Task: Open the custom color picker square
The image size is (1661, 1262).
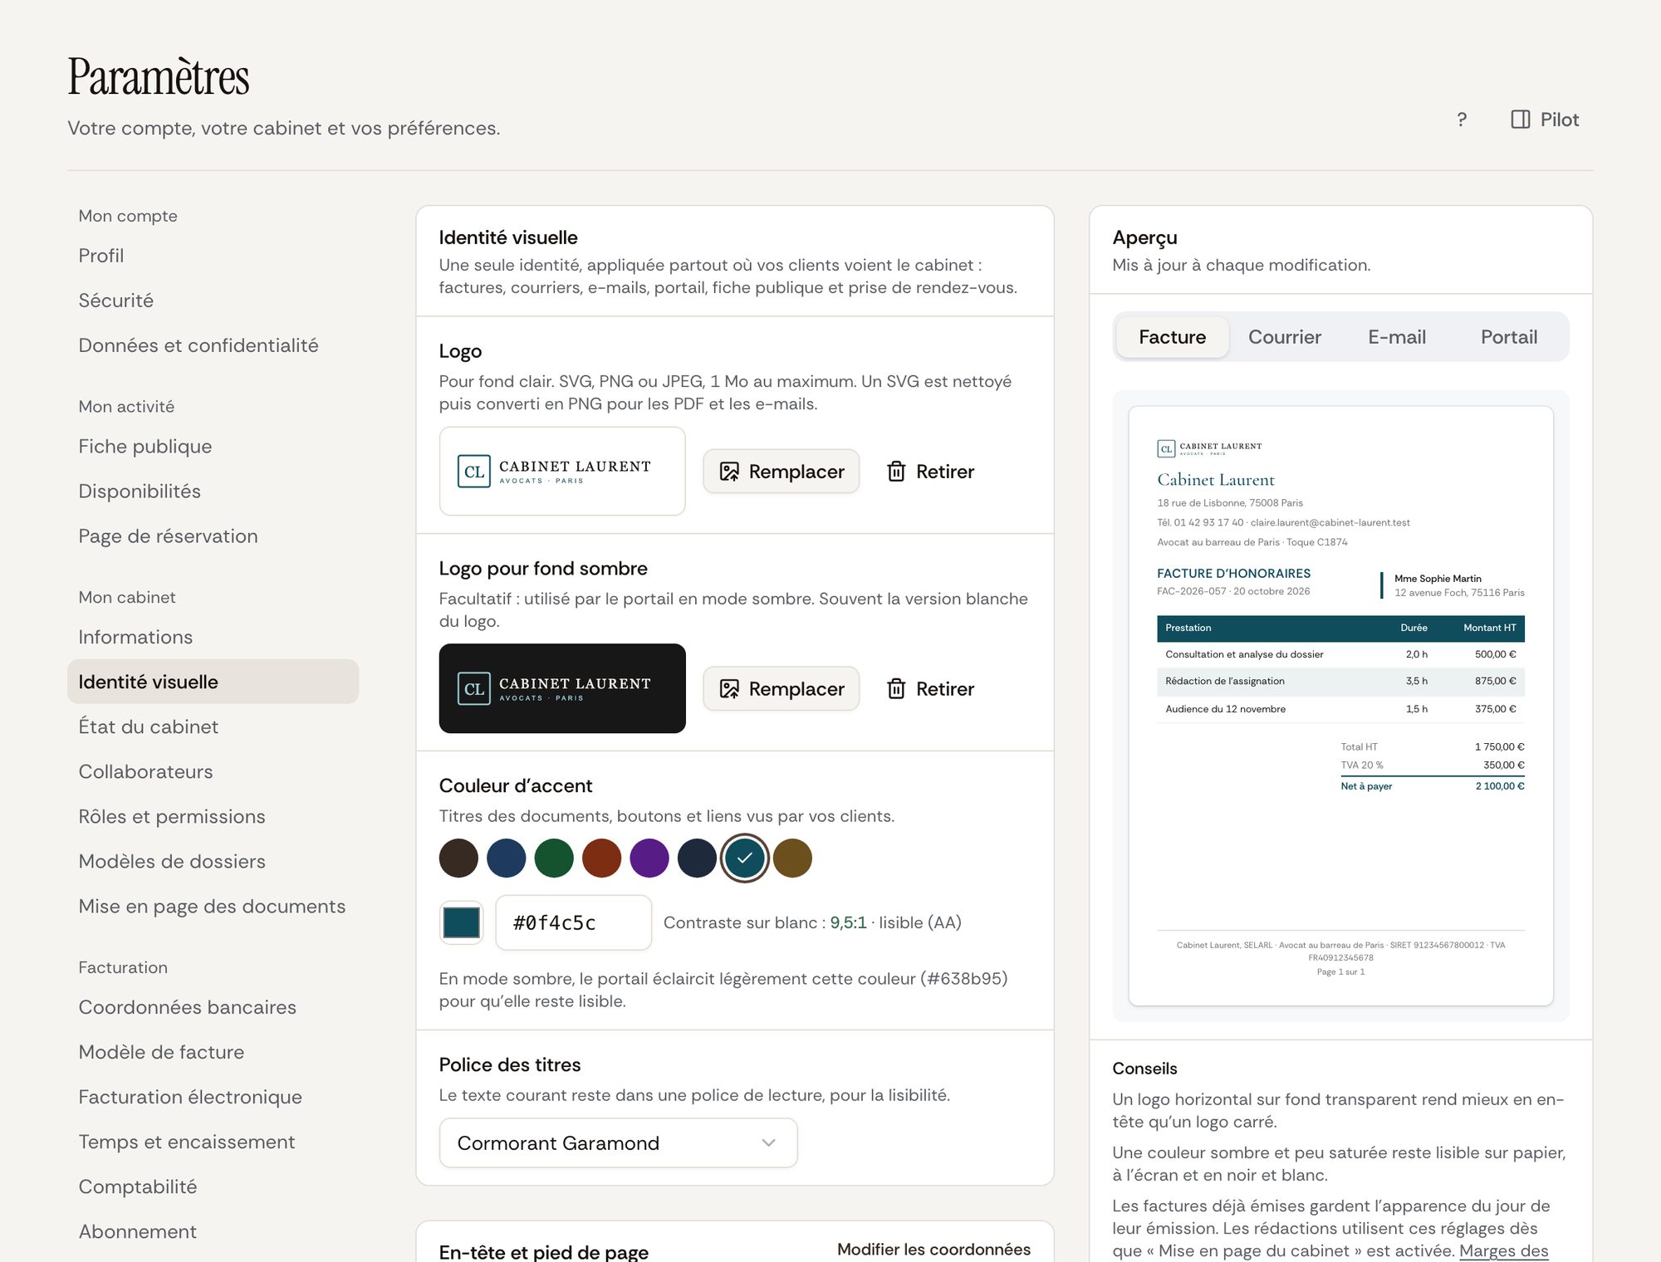Action: pyautogui.click(x=461, y=922)
